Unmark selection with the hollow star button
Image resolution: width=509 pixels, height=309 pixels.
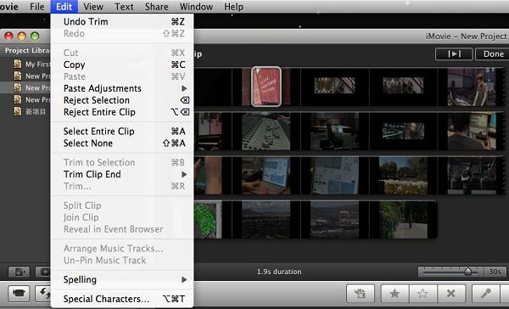[422, 294]
